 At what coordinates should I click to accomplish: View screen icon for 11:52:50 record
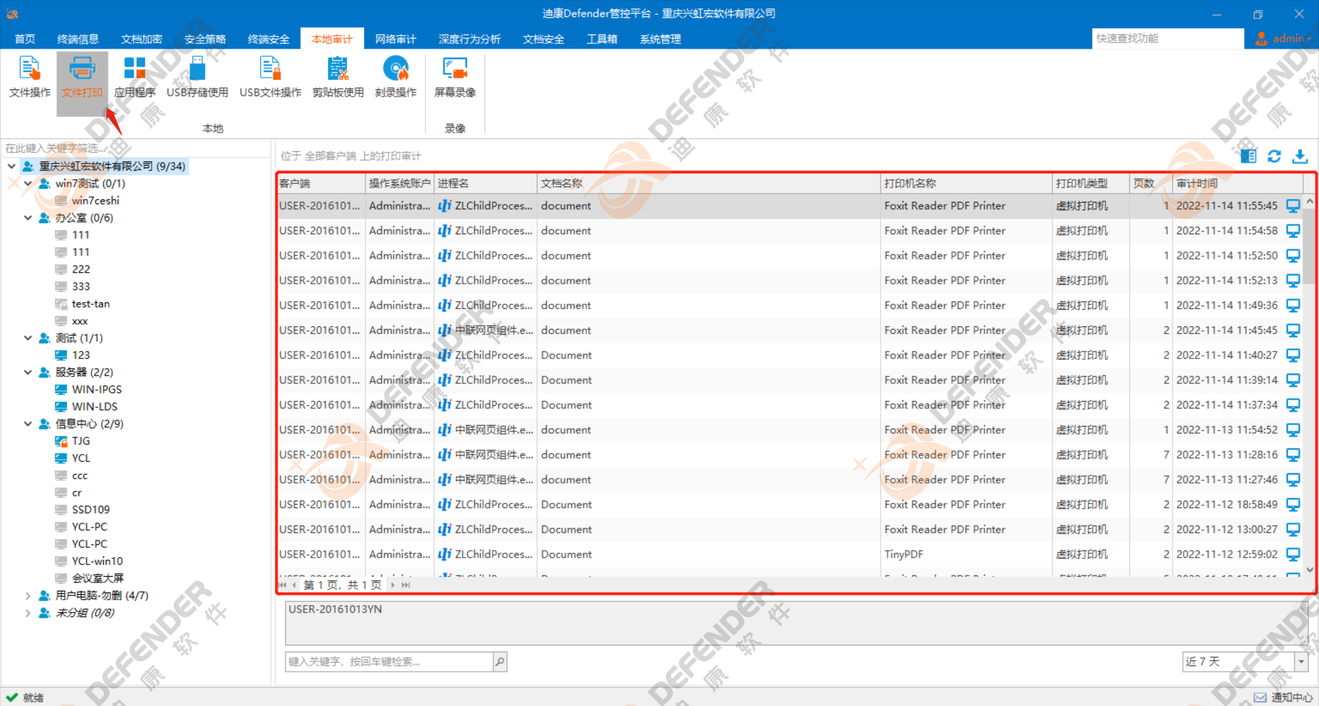(x=1293, y=255)
